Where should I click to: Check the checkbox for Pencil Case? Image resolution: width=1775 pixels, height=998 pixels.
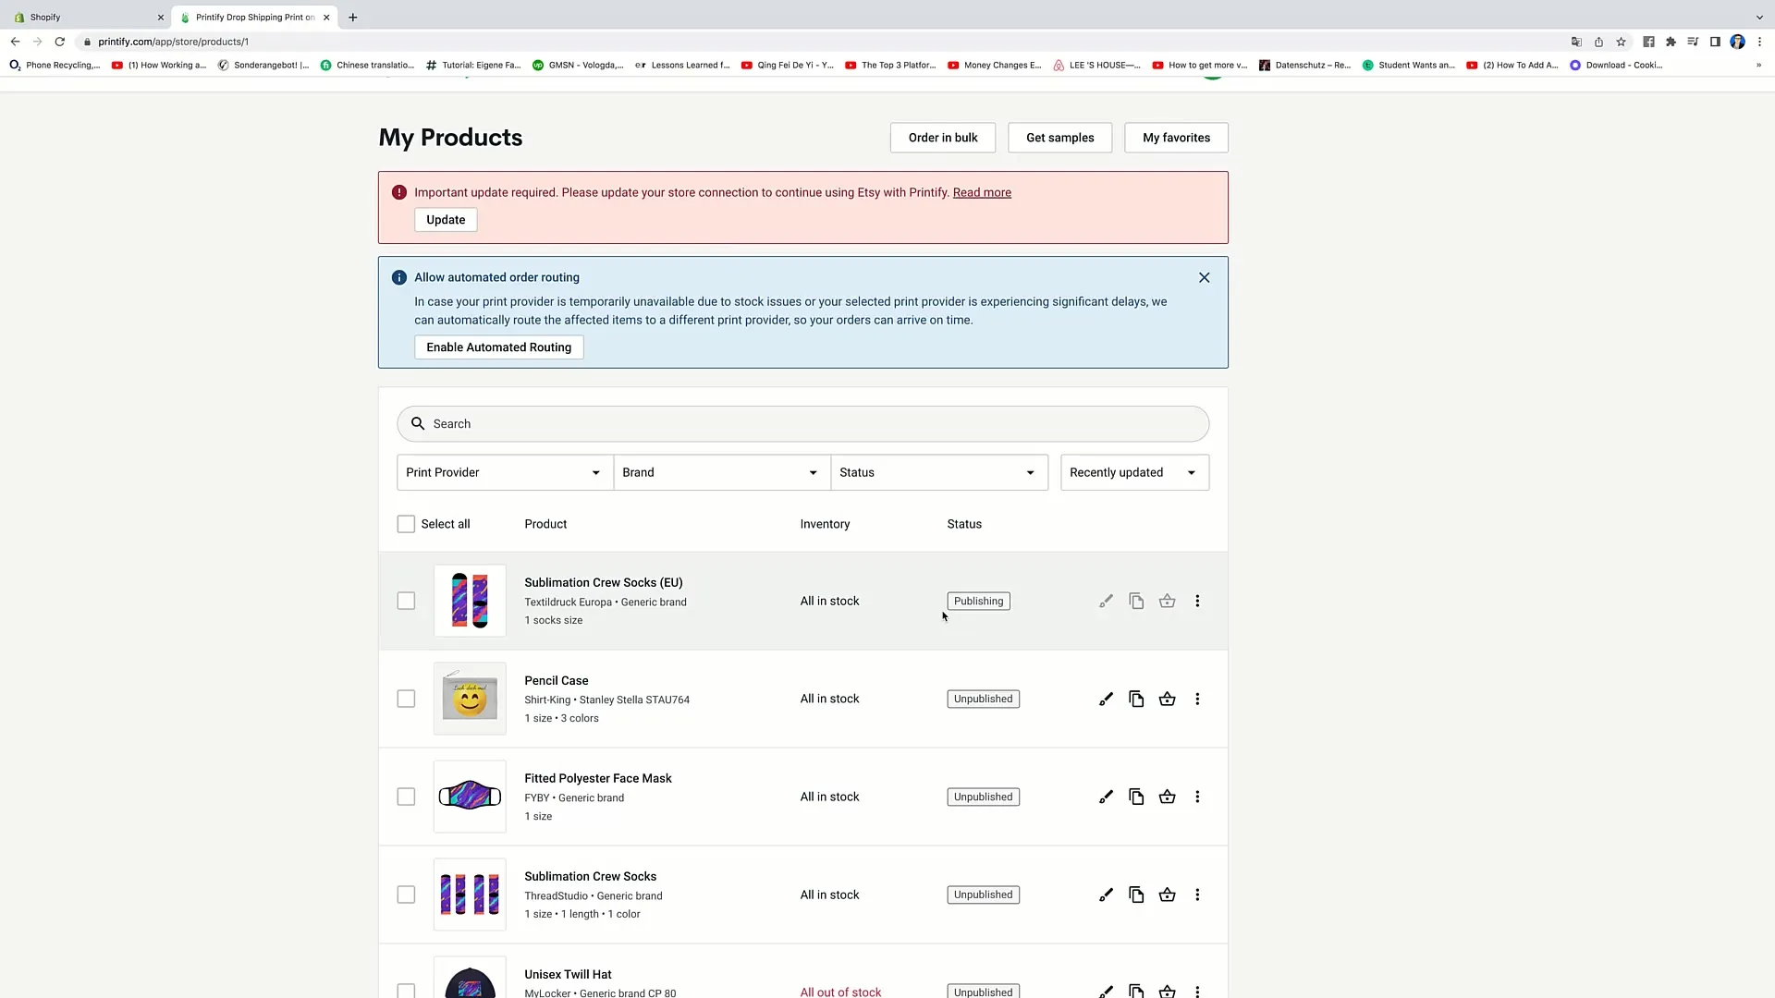pos(407,699)
